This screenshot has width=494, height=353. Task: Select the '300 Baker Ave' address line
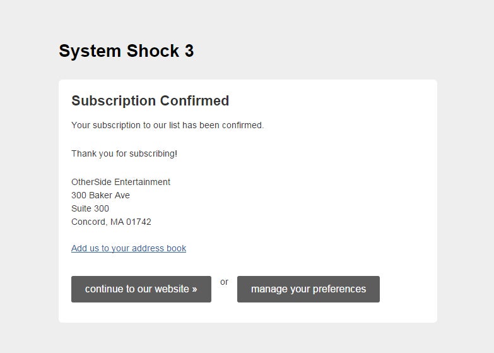[100, 195]
